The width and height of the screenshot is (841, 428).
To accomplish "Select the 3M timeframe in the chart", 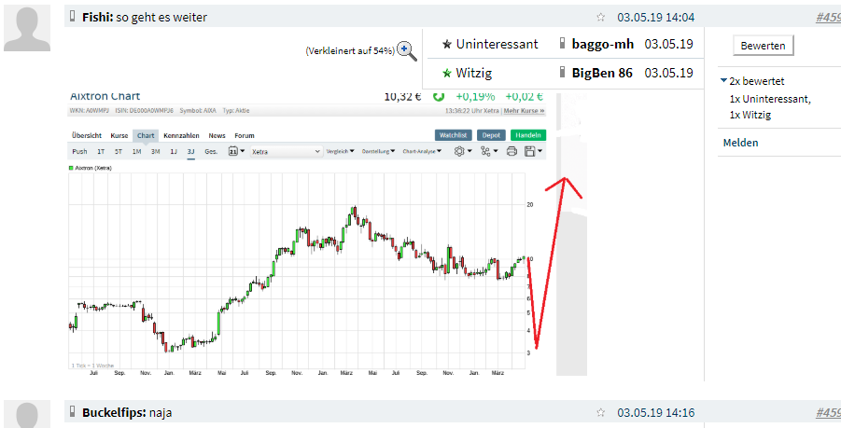I will (155, 152).
